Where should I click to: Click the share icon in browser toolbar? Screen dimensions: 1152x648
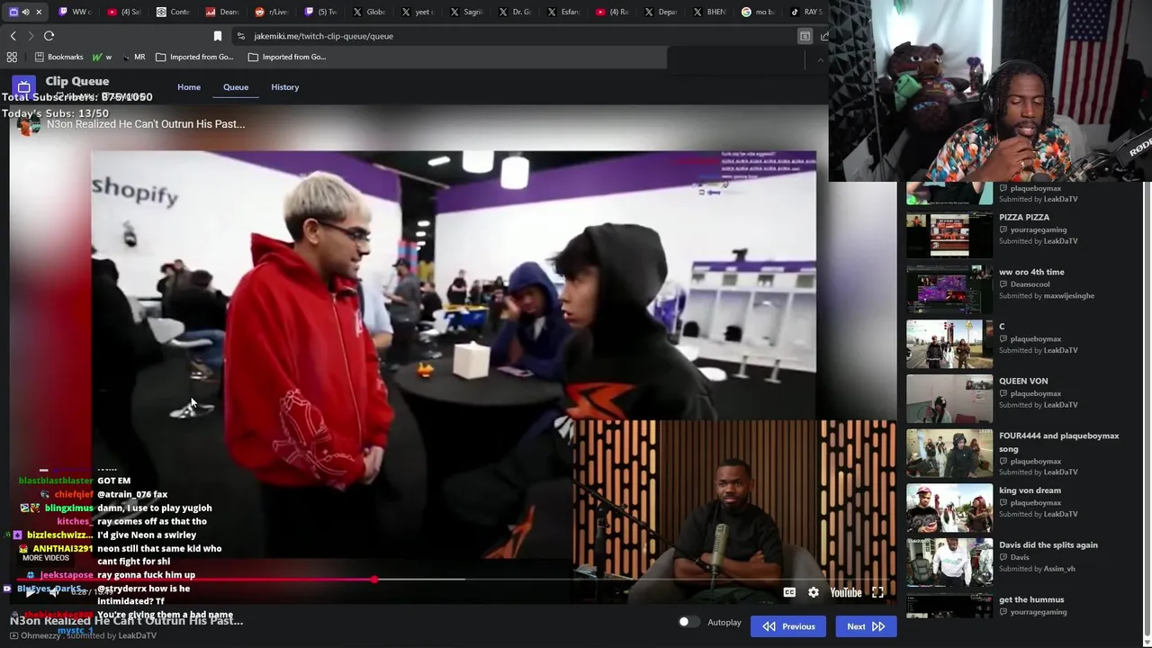824,36
